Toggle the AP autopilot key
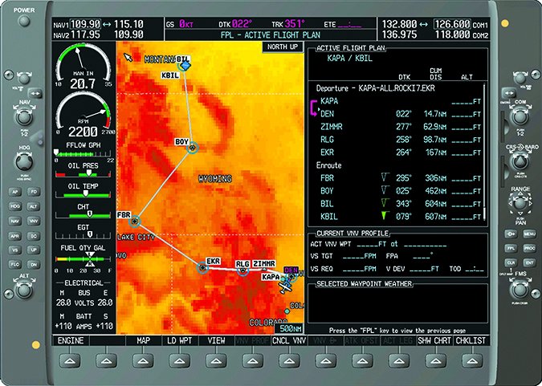The width and height of the screenshot is (542, 386). pyautogui.click(x=15, y=193)
